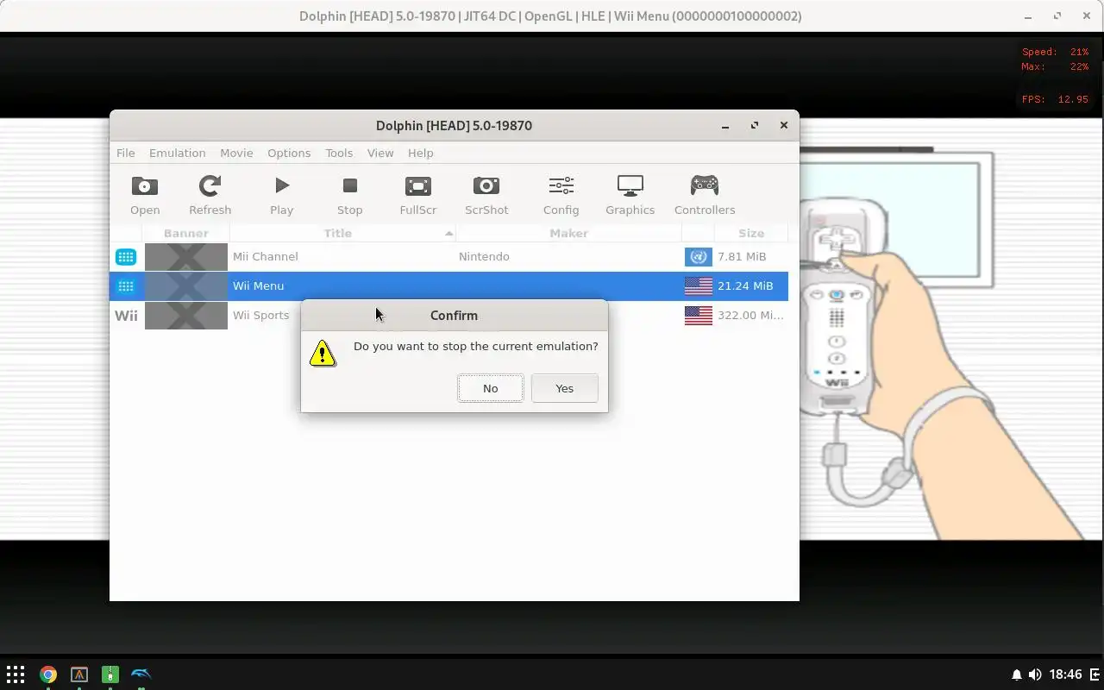Click the US flag in Wii Sports row

[699, 315]
